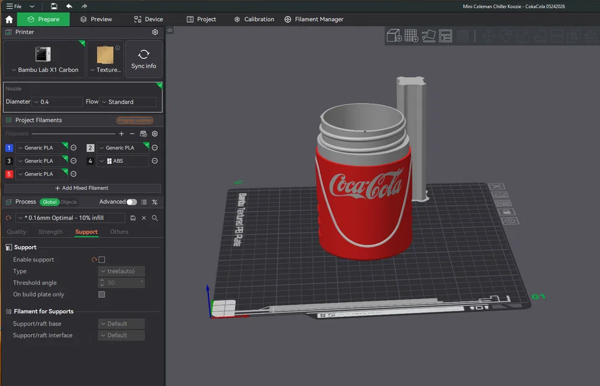Add a new plate grid icon
Image resolution: width=600 pixels, height=386 pixels.
tap(411, 36)
